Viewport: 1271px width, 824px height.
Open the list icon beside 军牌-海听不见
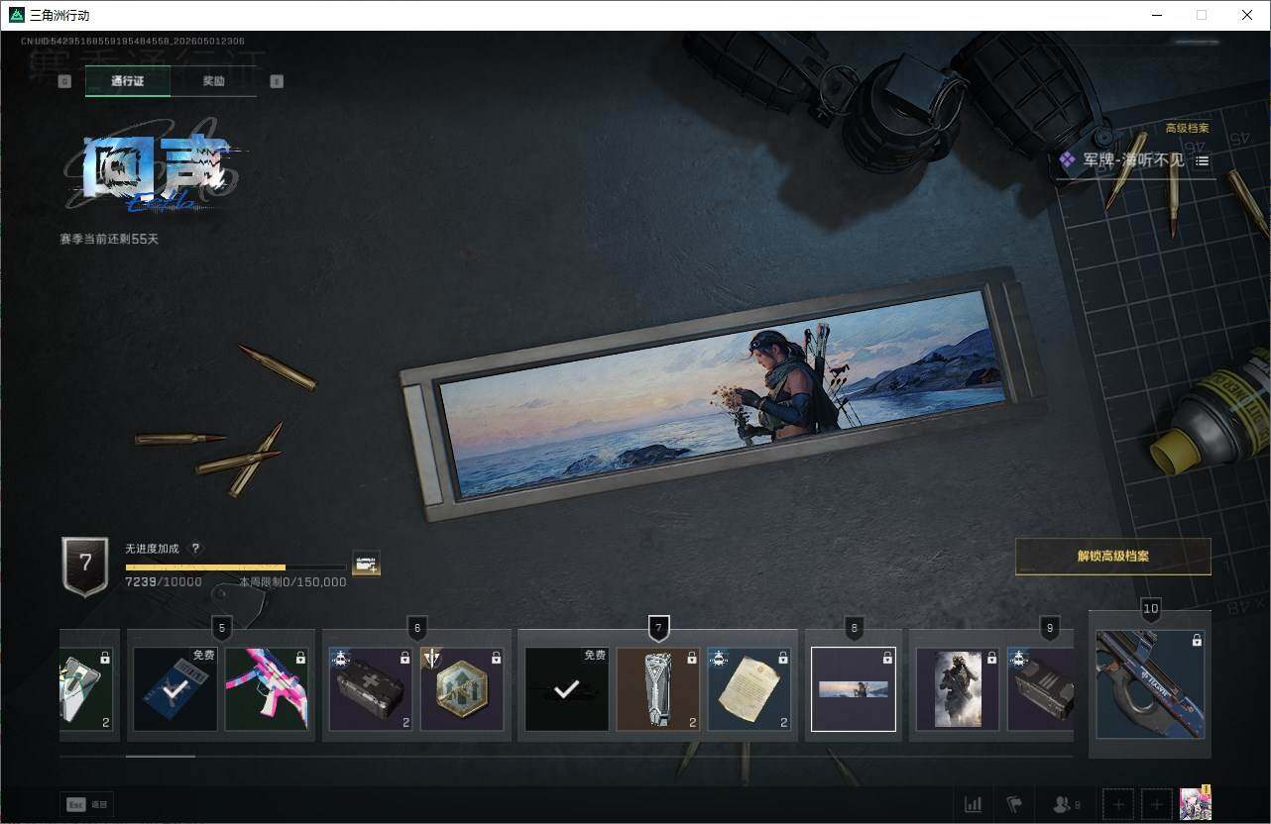(x=1202, y=160)
